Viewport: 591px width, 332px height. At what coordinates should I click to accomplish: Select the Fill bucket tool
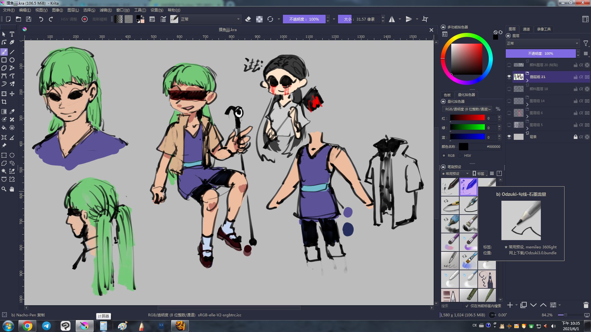point(4,128)
